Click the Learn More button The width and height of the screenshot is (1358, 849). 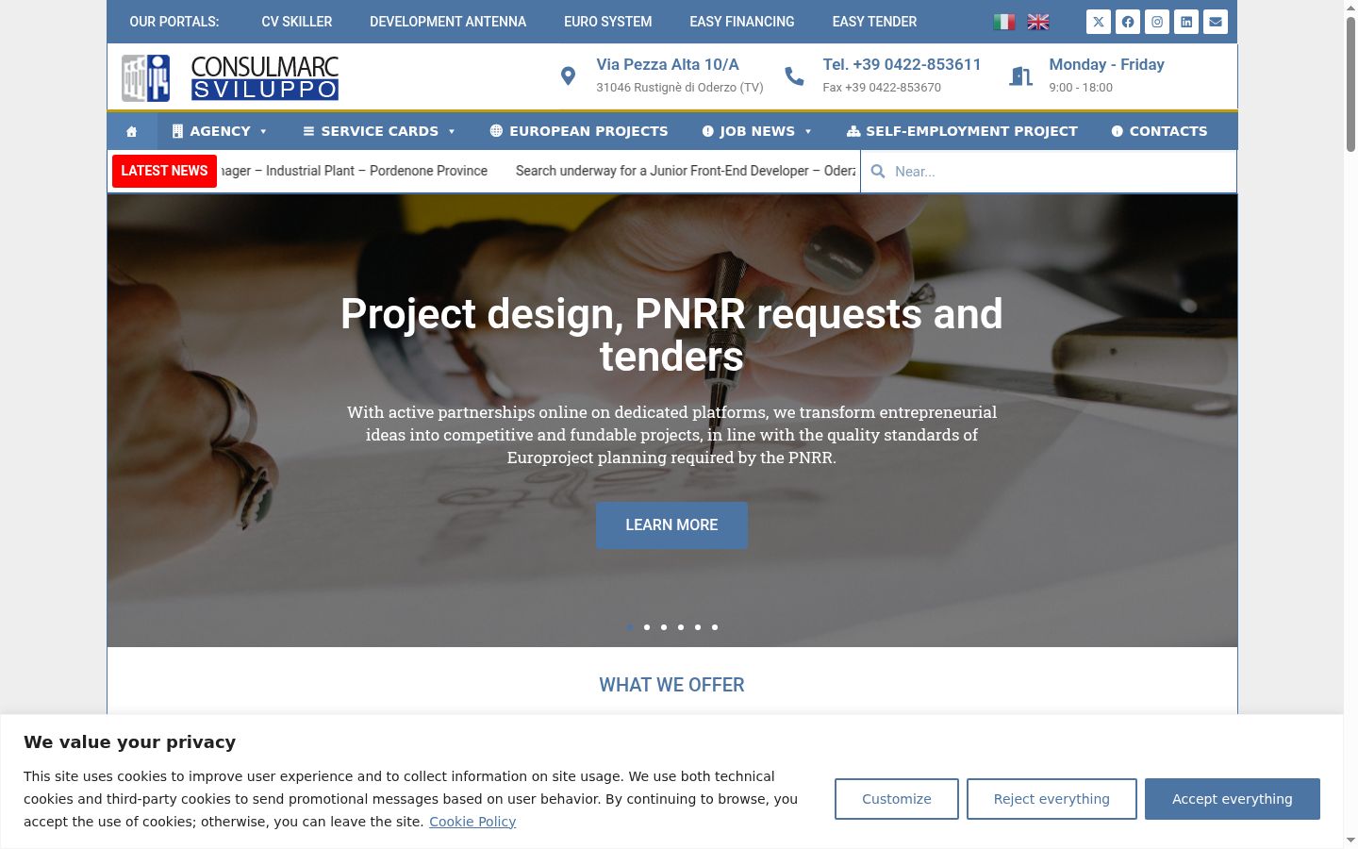pos(671,525)
